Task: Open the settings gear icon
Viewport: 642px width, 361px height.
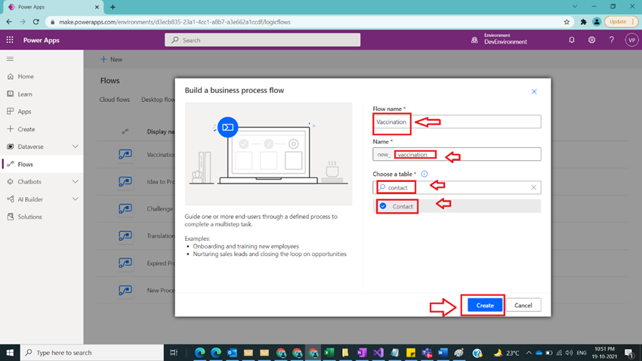Action: 591,40
